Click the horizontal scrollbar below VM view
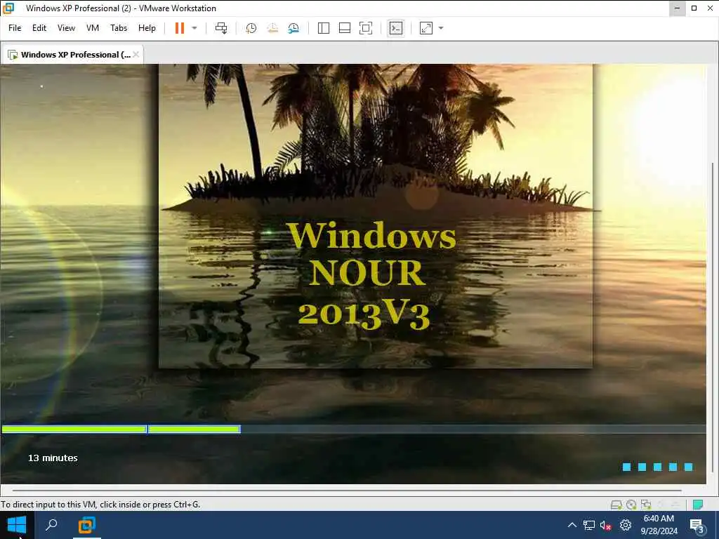Screen dimensions: 719x539 [346, 491]
